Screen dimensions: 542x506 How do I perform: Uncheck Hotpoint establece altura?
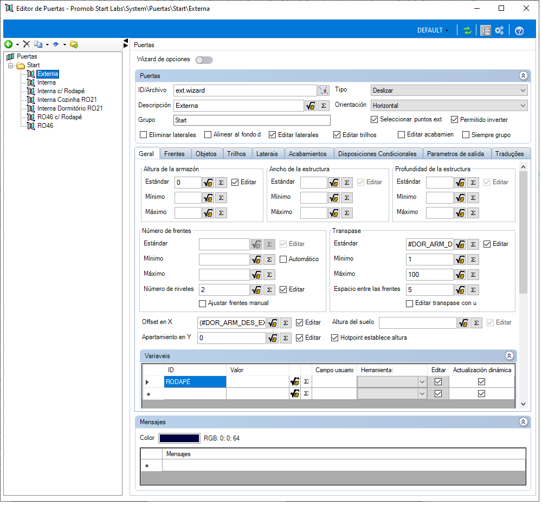pyautogui.click(x=334, y=338)
